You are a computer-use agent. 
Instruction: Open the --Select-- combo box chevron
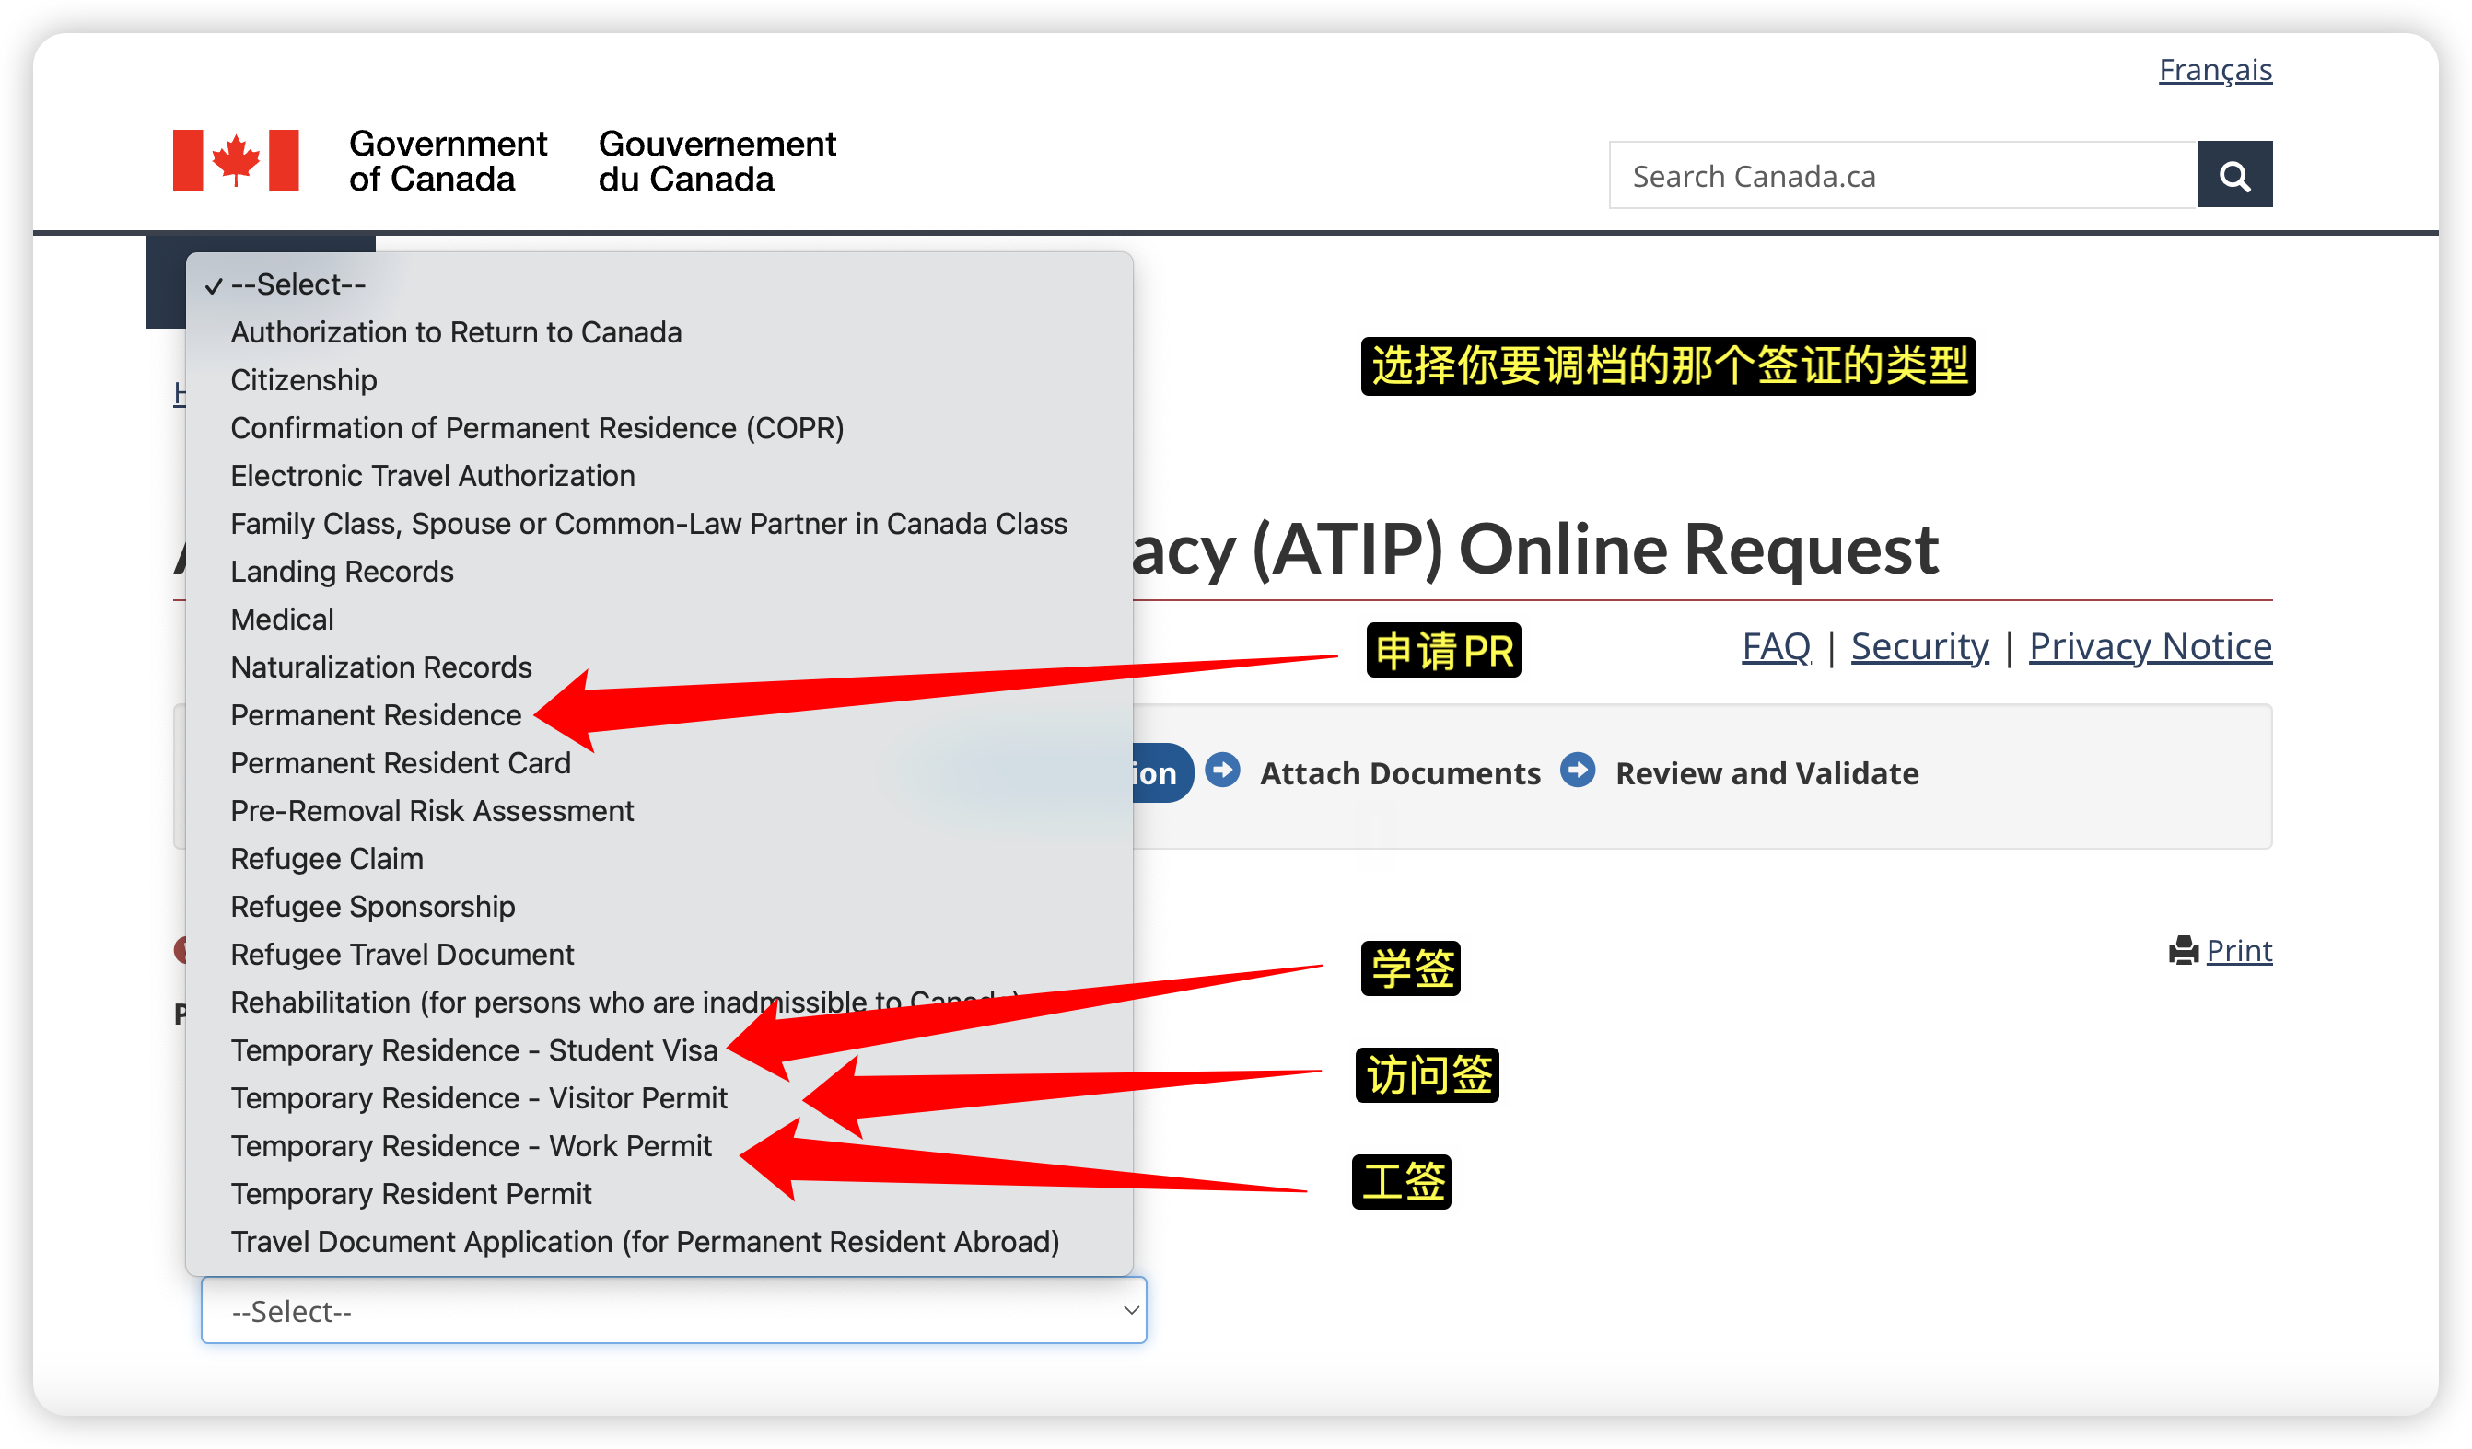click(1131, 1310)
